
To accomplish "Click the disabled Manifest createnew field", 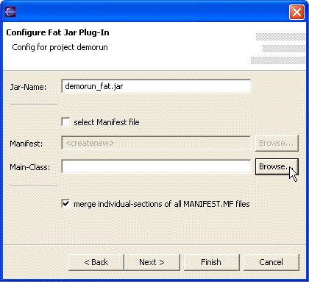I will click(156, 143).
